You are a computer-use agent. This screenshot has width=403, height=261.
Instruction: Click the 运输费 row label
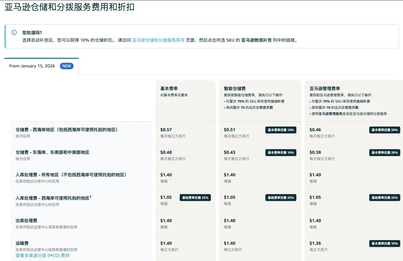coord(22,243)
